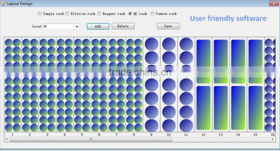
Task: Click the lower rectangle slot in column 13
Action: click(x=220, y=108)
